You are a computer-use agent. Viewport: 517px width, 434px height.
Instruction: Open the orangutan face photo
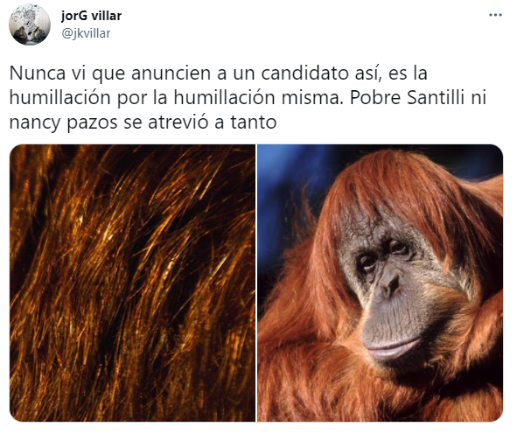[381, 283]
